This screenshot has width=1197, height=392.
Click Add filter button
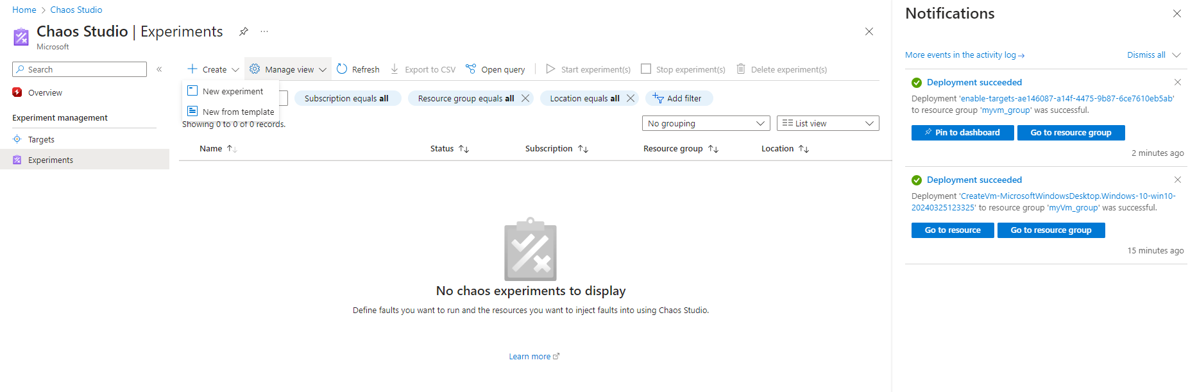(677, 98)
